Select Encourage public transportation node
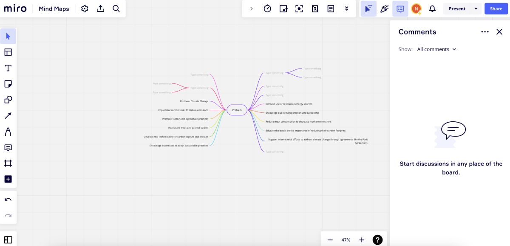 pyautogui.click(x=292, y=113)
